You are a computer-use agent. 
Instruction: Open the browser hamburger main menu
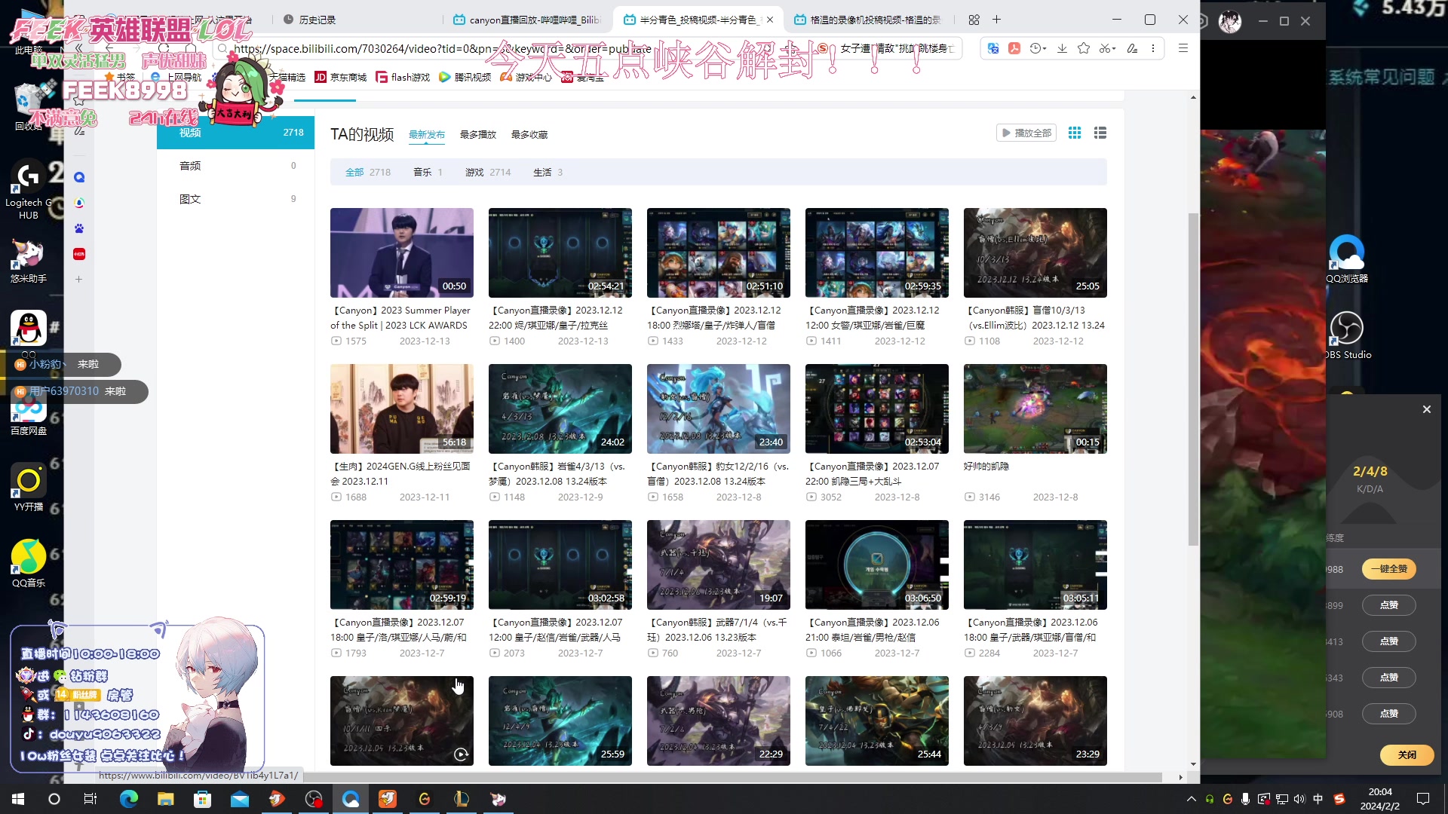click(x=1183, y=49)
